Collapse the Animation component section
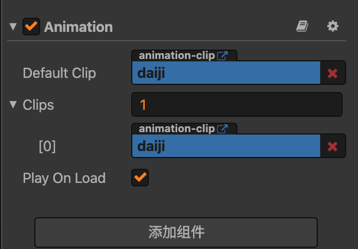The height and width of the screenshot is (249, 358). click(13, 27)
